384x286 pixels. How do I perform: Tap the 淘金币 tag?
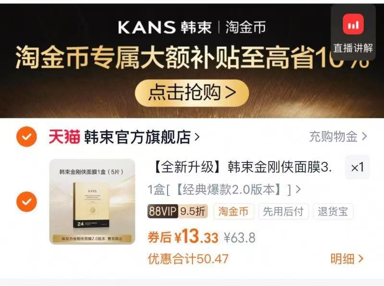point(233,211)
